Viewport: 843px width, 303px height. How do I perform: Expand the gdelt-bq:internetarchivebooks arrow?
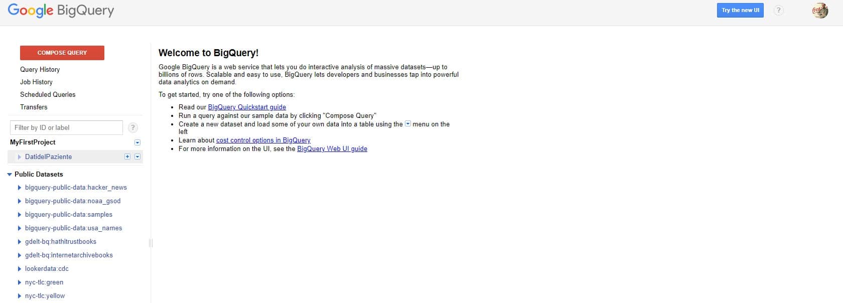[x=20, y=255]
